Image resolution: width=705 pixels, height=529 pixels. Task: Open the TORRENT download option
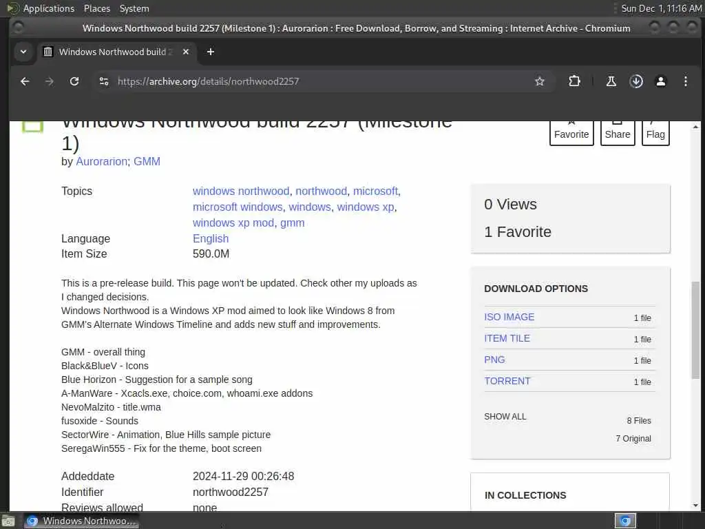pyautogui.click(x=507, y=381)
